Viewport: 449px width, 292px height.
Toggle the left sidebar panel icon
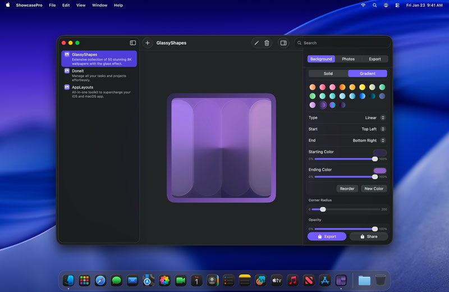pos(133,43)
